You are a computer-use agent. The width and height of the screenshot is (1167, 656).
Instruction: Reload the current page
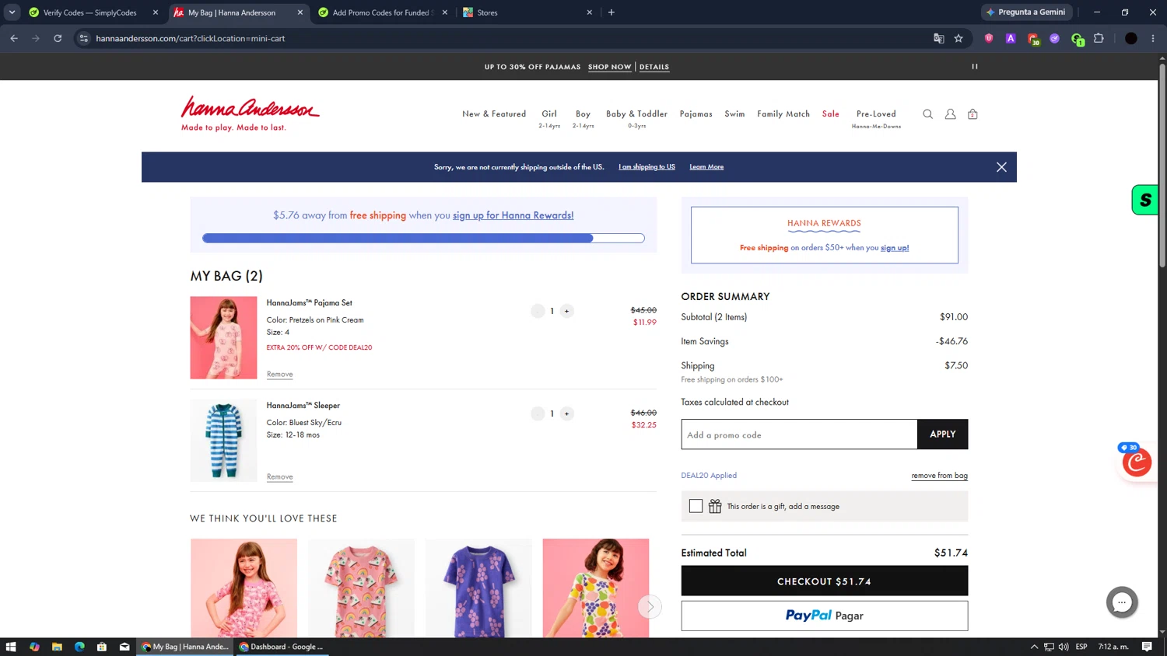(58, 38)
